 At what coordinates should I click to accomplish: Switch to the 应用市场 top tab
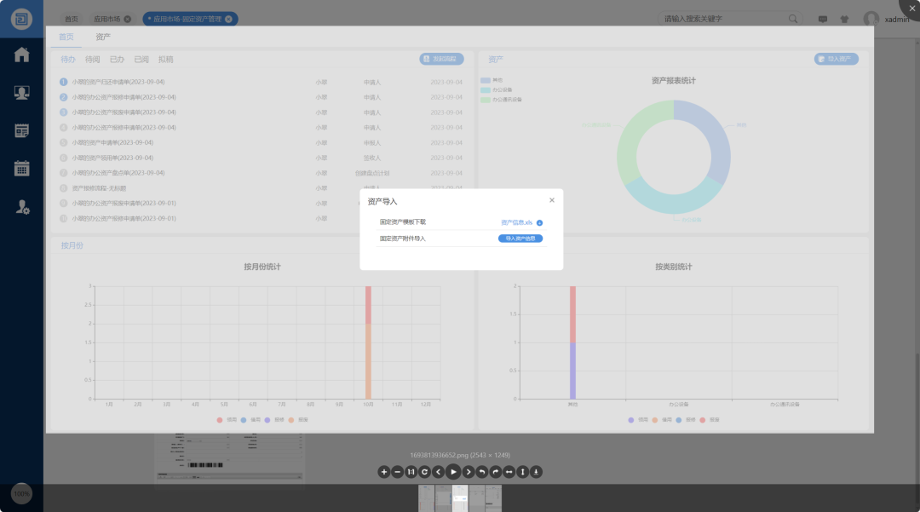point(106,19)
